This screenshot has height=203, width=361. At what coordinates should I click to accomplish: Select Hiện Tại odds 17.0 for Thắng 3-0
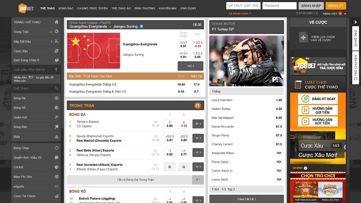(x=196, y=84)
